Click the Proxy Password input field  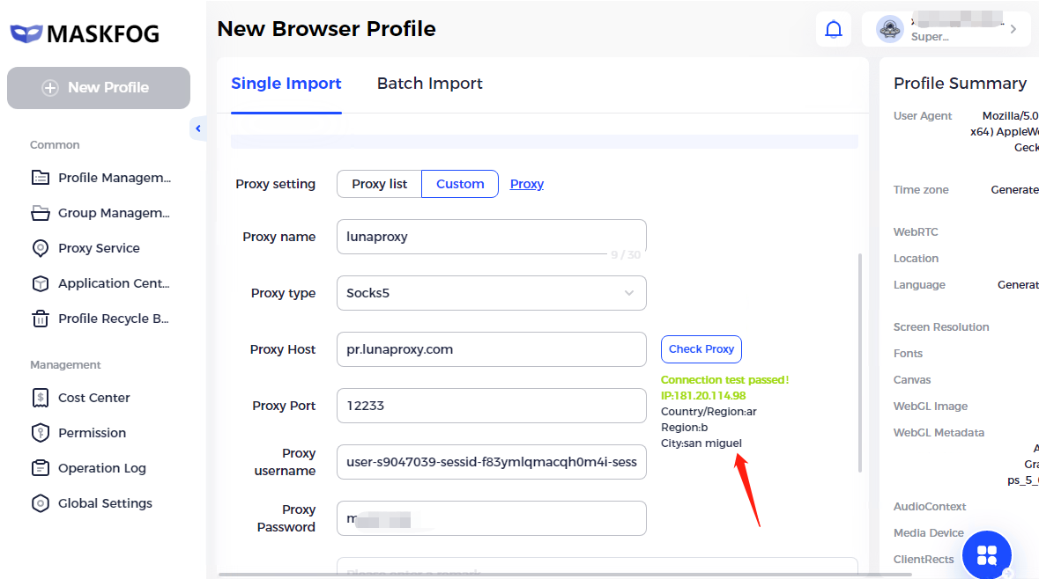tap(492, 518)
